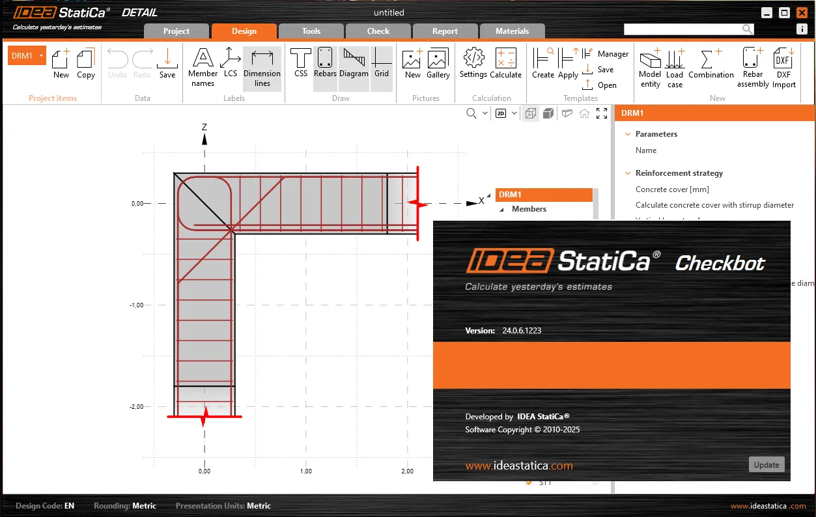Toggle Dimension lines display

pyautogui.click(x=262, y=68)
